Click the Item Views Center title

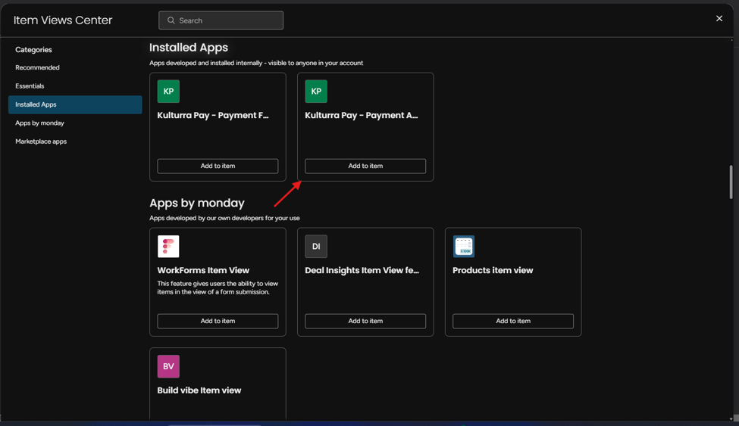tap(63, 20)
